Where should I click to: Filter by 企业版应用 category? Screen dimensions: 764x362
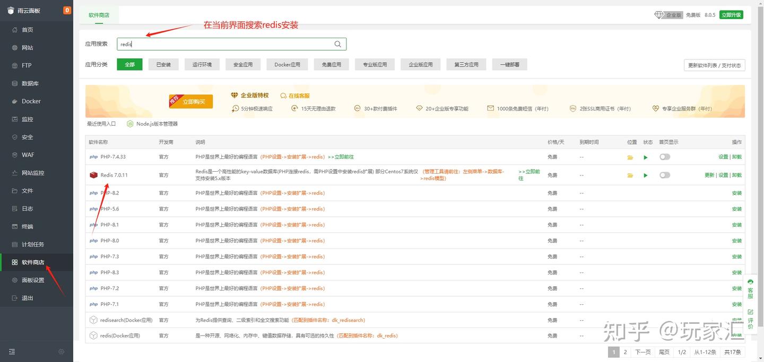click(421, 65)
